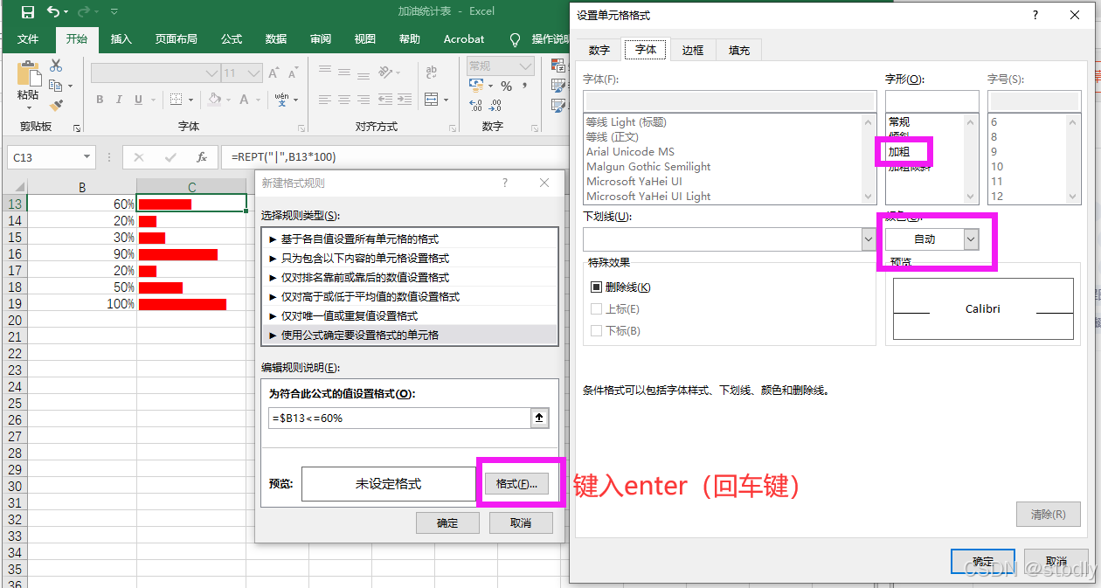Toggle the 下标(B) subscript checkbox
1101x588 pixels.
(597, 330)
